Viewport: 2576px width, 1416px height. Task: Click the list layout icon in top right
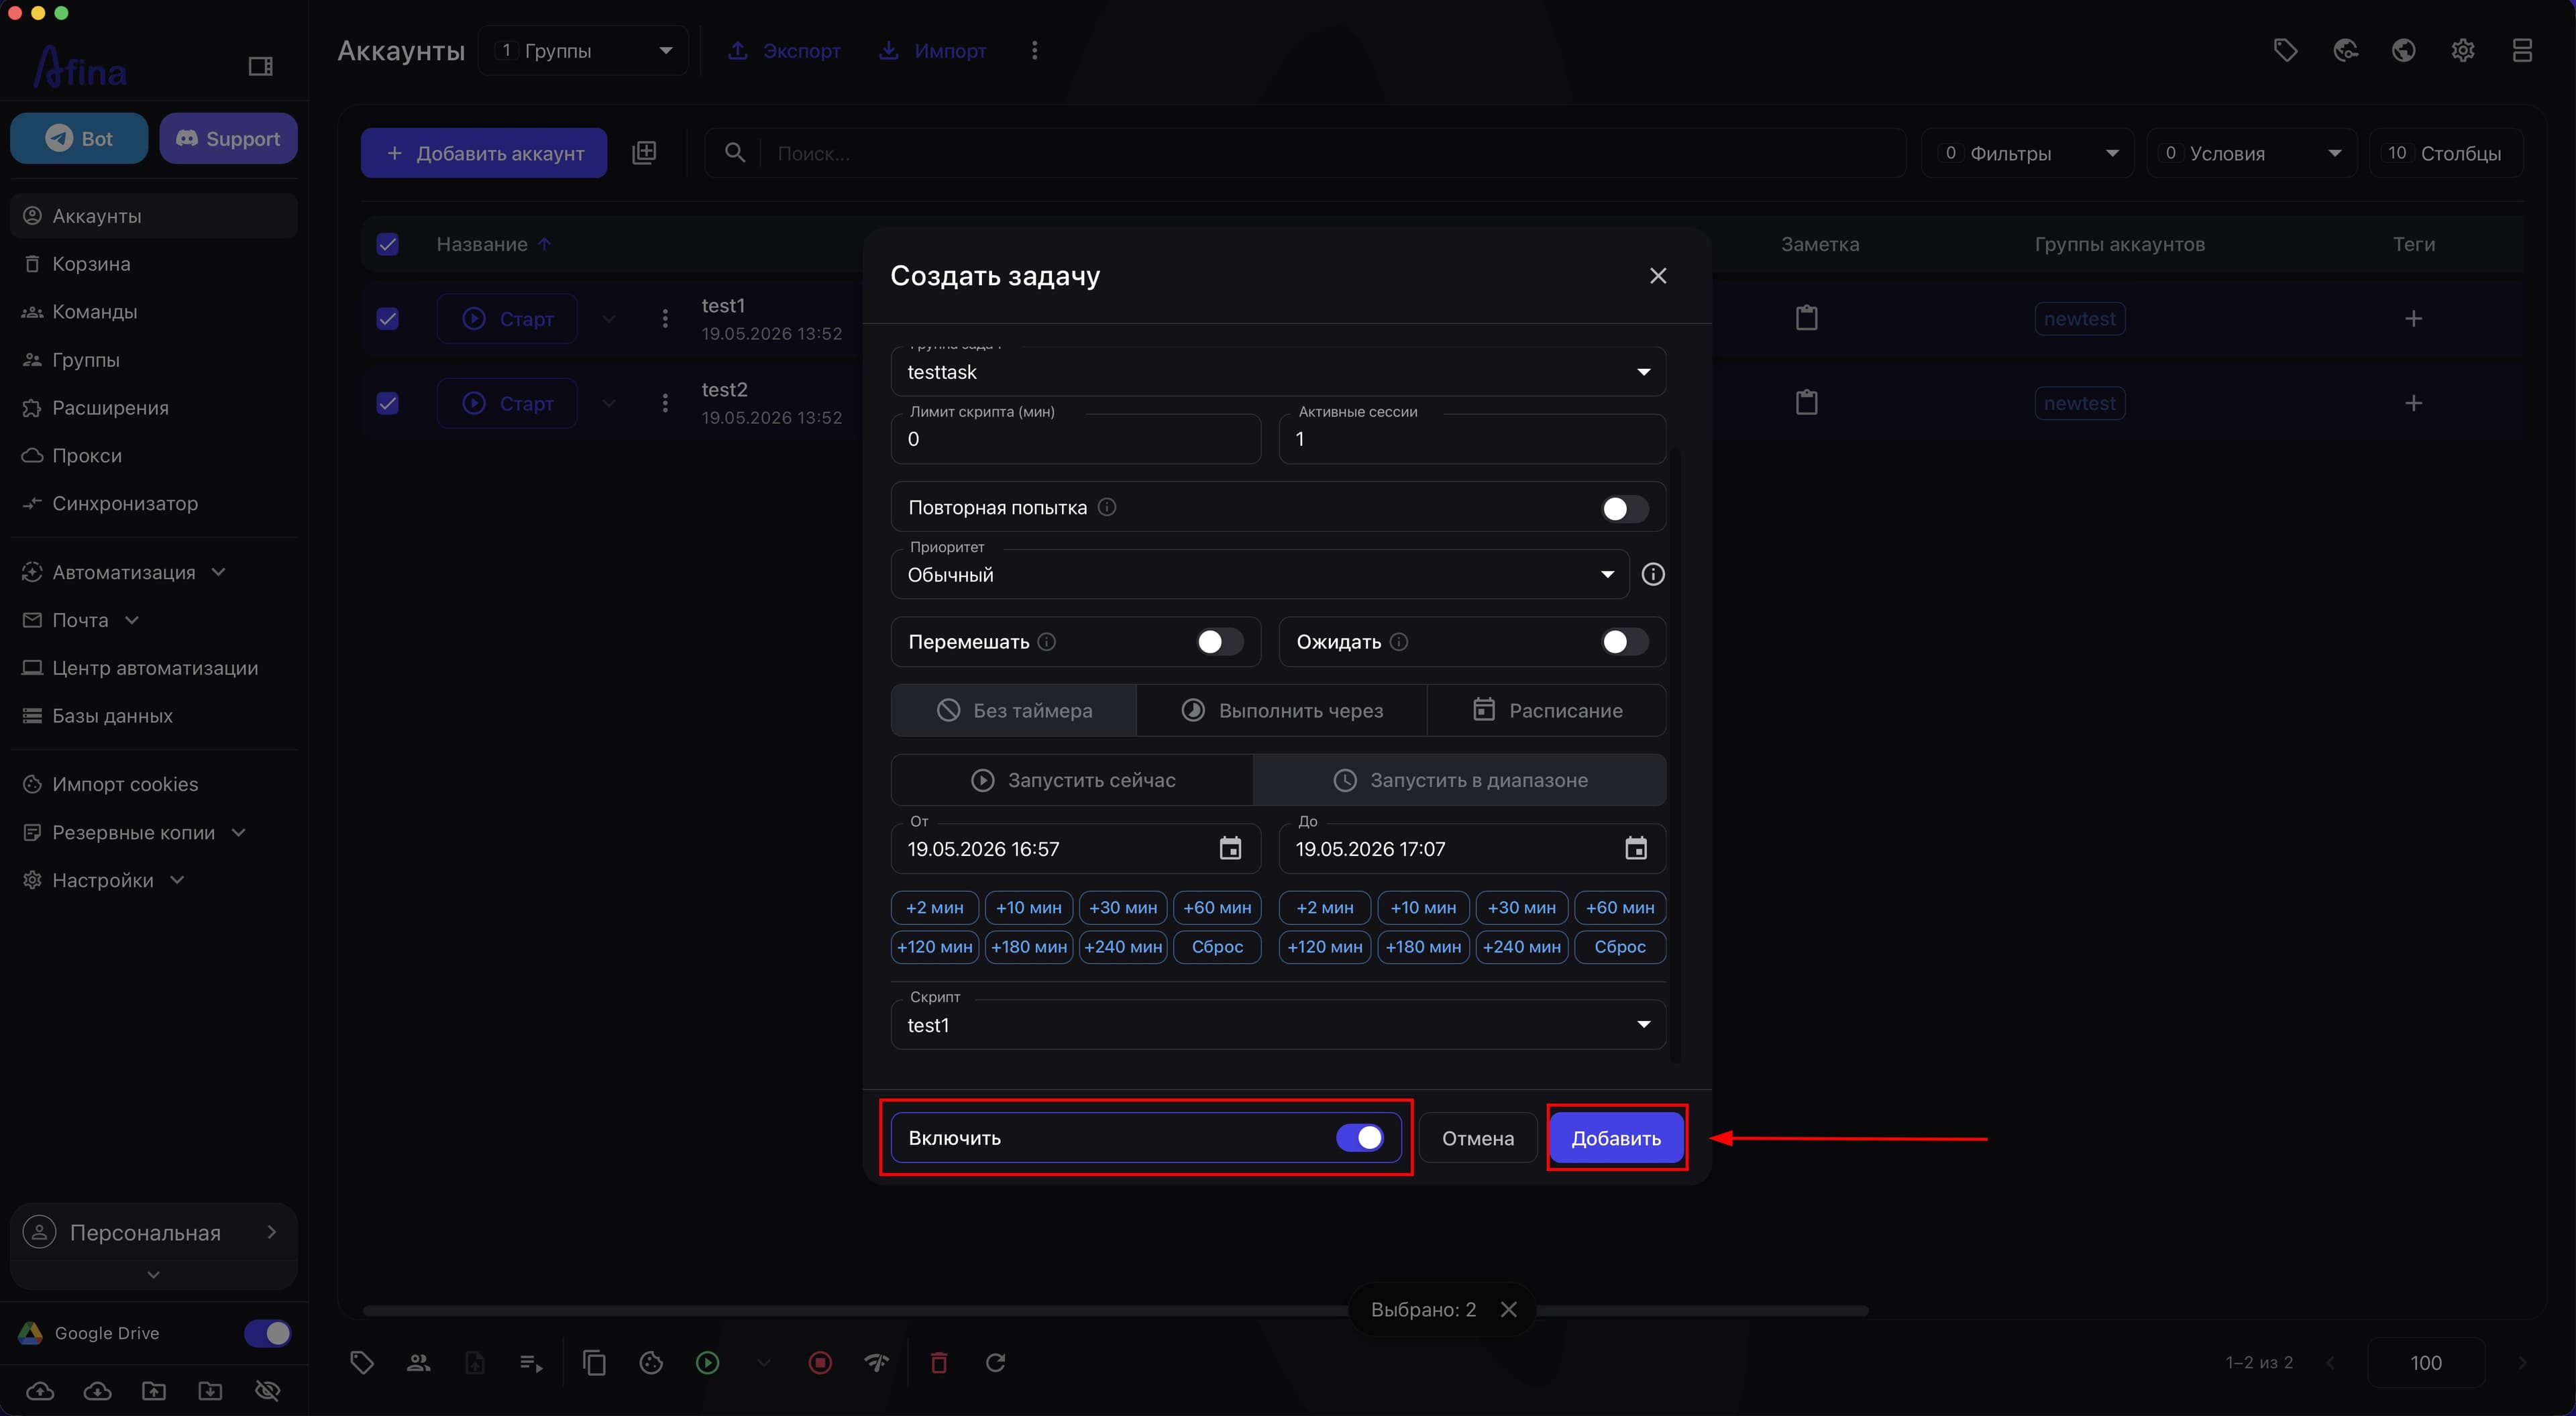tap(2522, 50)
